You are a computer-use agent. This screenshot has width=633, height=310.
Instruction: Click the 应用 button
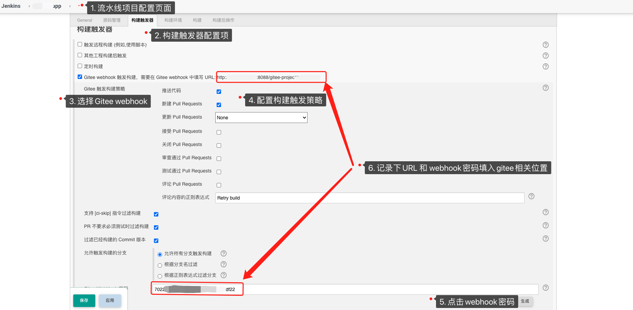click(110, 301)
